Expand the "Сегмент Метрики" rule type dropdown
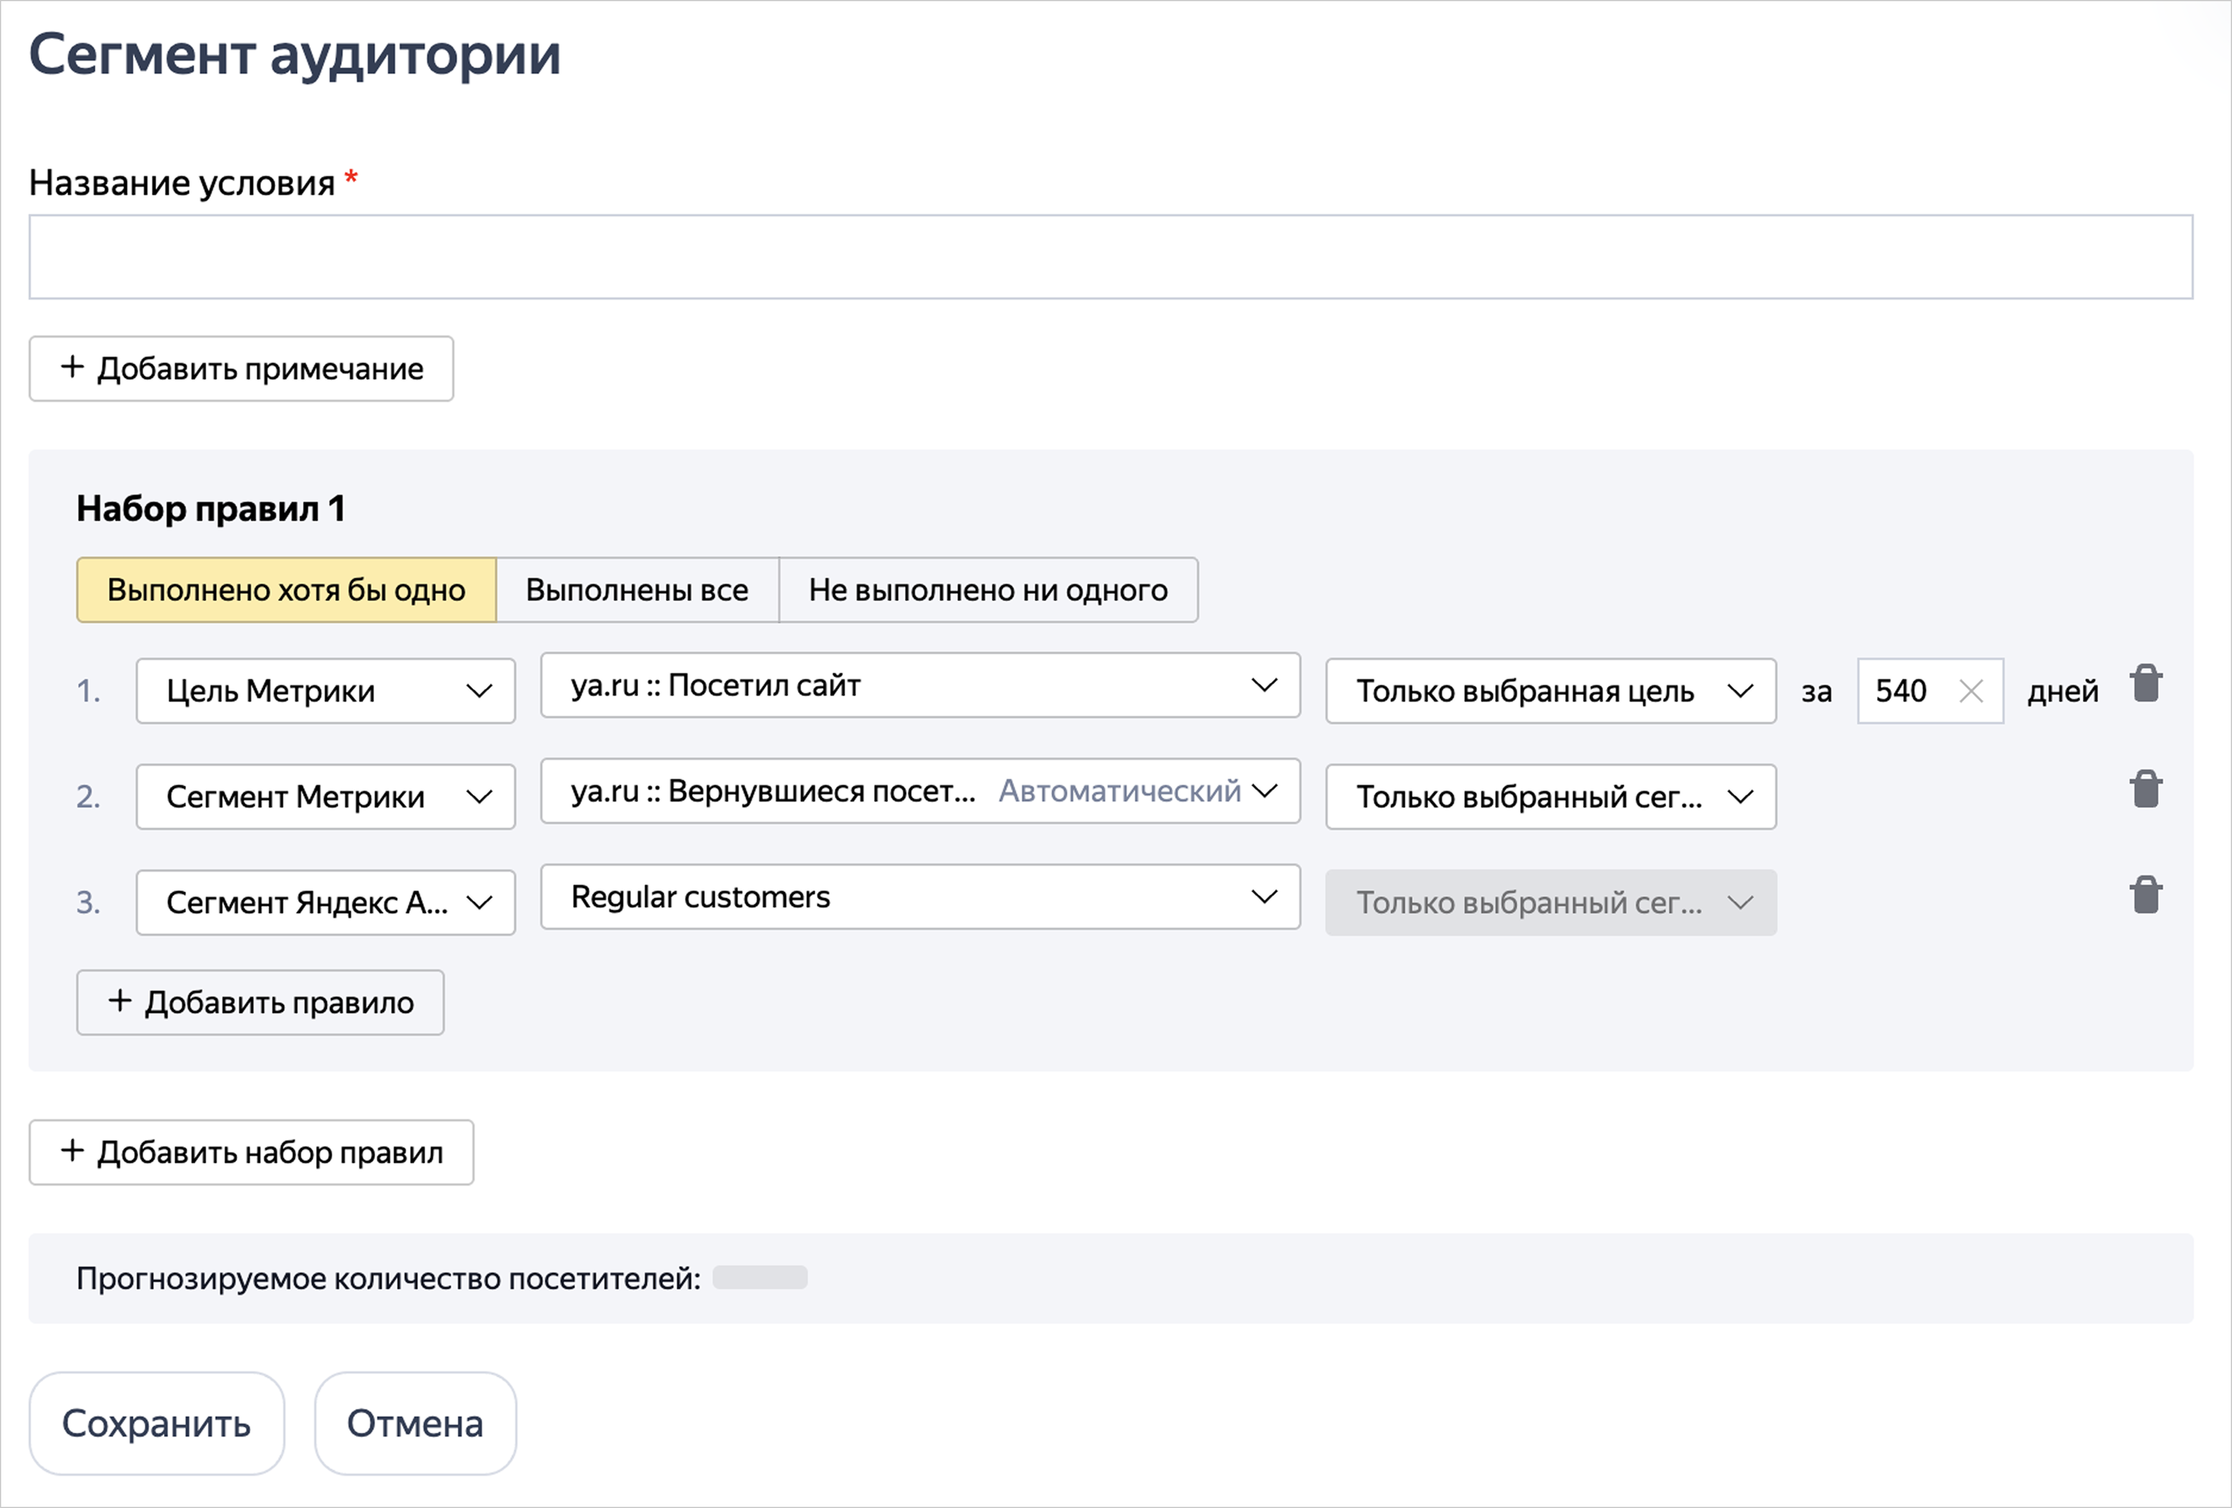The width and height of the screenshot is (2232, 1508). pyautogui.click(x=325, y=797)
